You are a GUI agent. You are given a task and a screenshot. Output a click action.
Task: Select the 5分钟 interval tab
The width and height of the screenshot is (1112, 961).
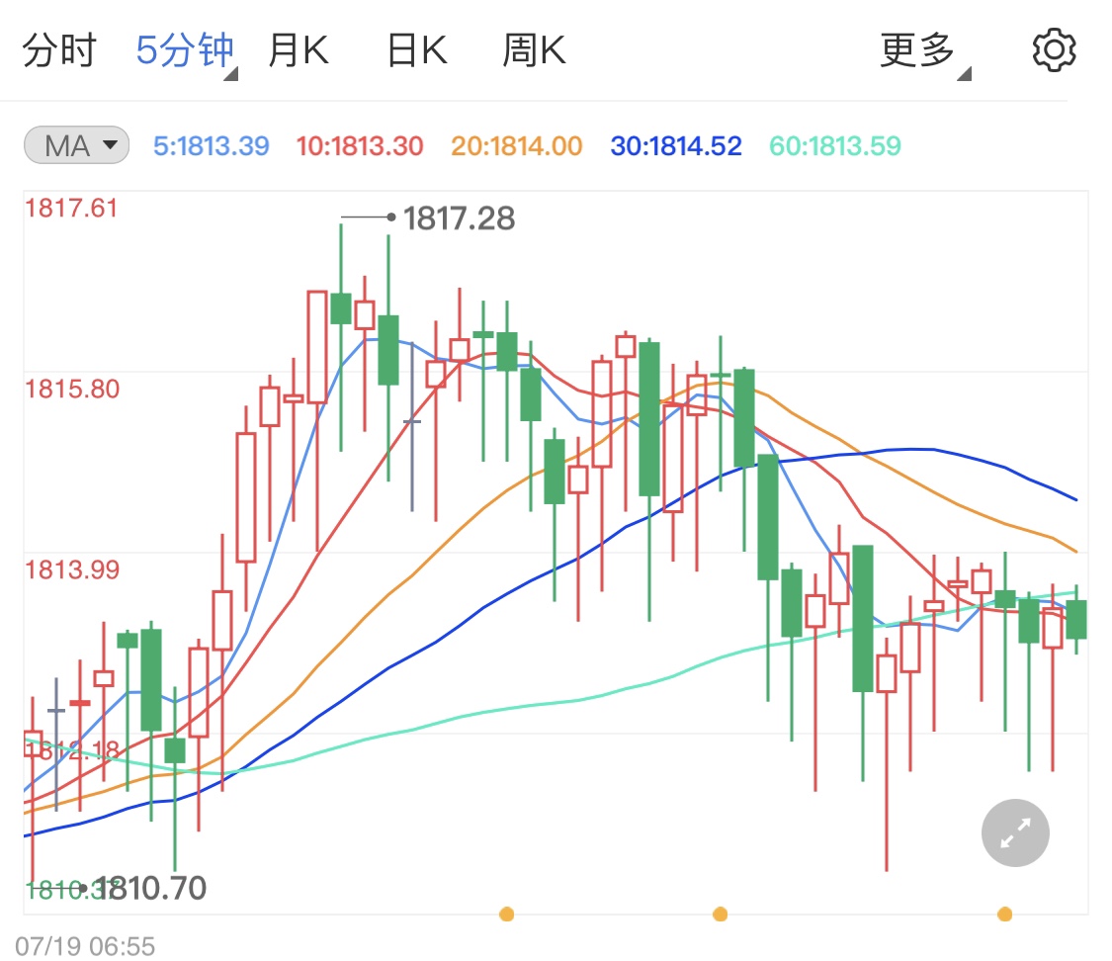[185, 50]
